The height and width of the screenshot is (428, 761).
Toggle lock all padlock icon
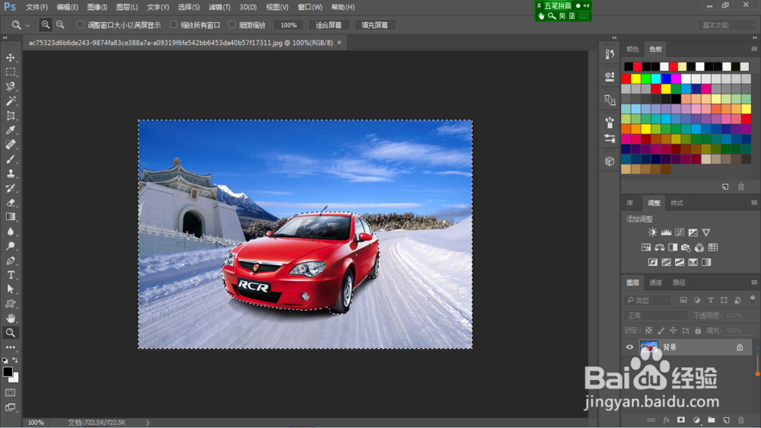pos(698,331)
